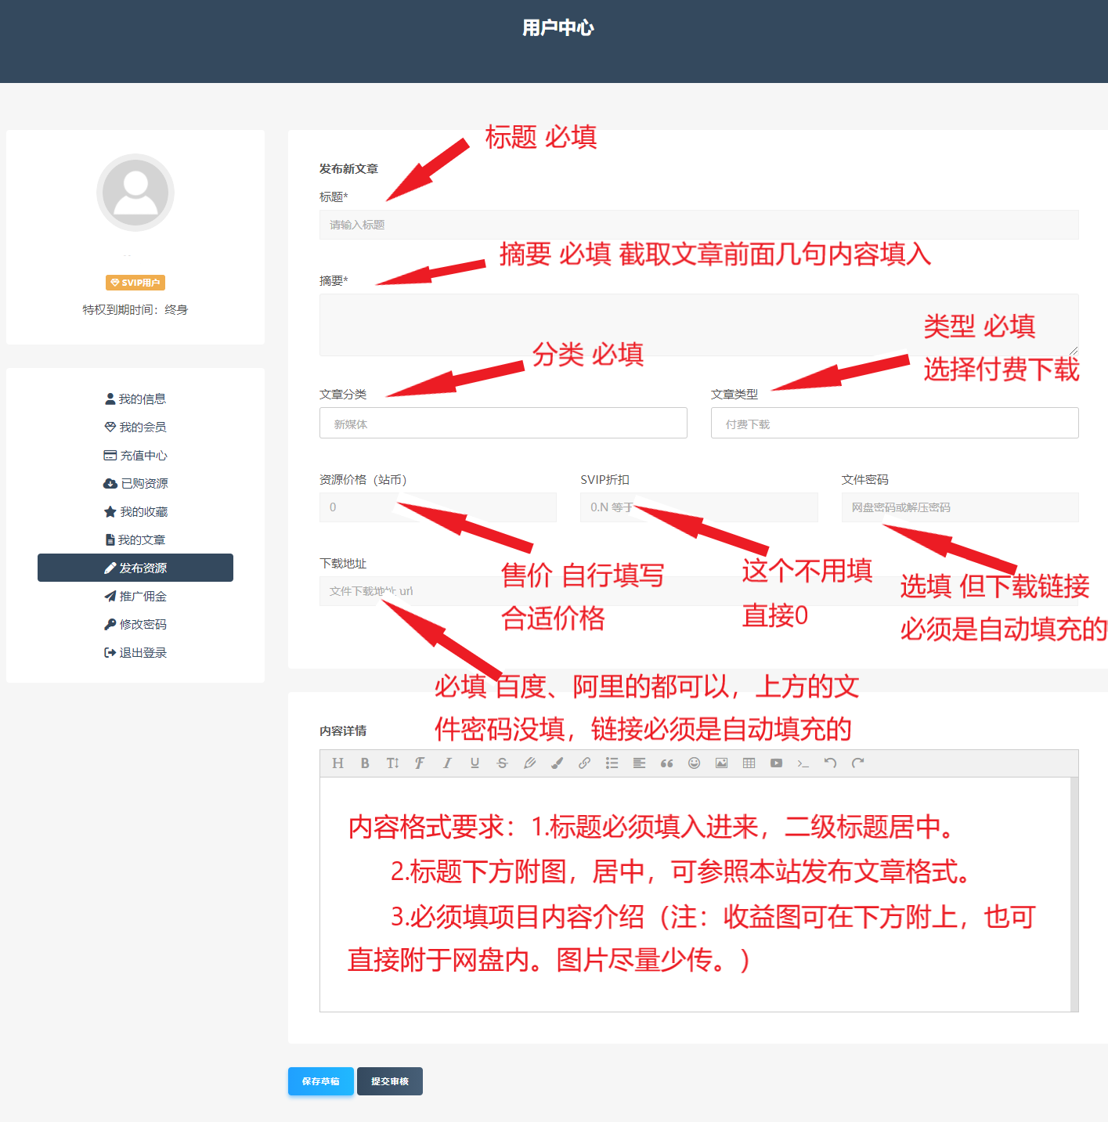Click the Bold icon in editor toolbar

coord(365,763)
